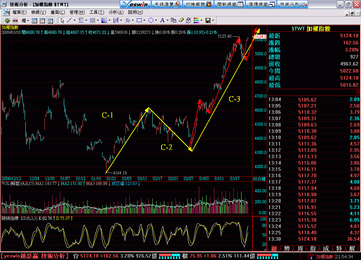Click the 開新視窗 button

(x=230, y=4)
